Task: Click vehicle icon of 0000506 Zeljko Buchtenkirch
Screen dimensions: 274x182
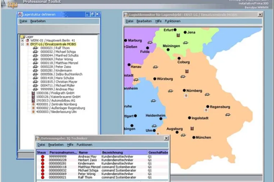Action: [x=36, y=75]
